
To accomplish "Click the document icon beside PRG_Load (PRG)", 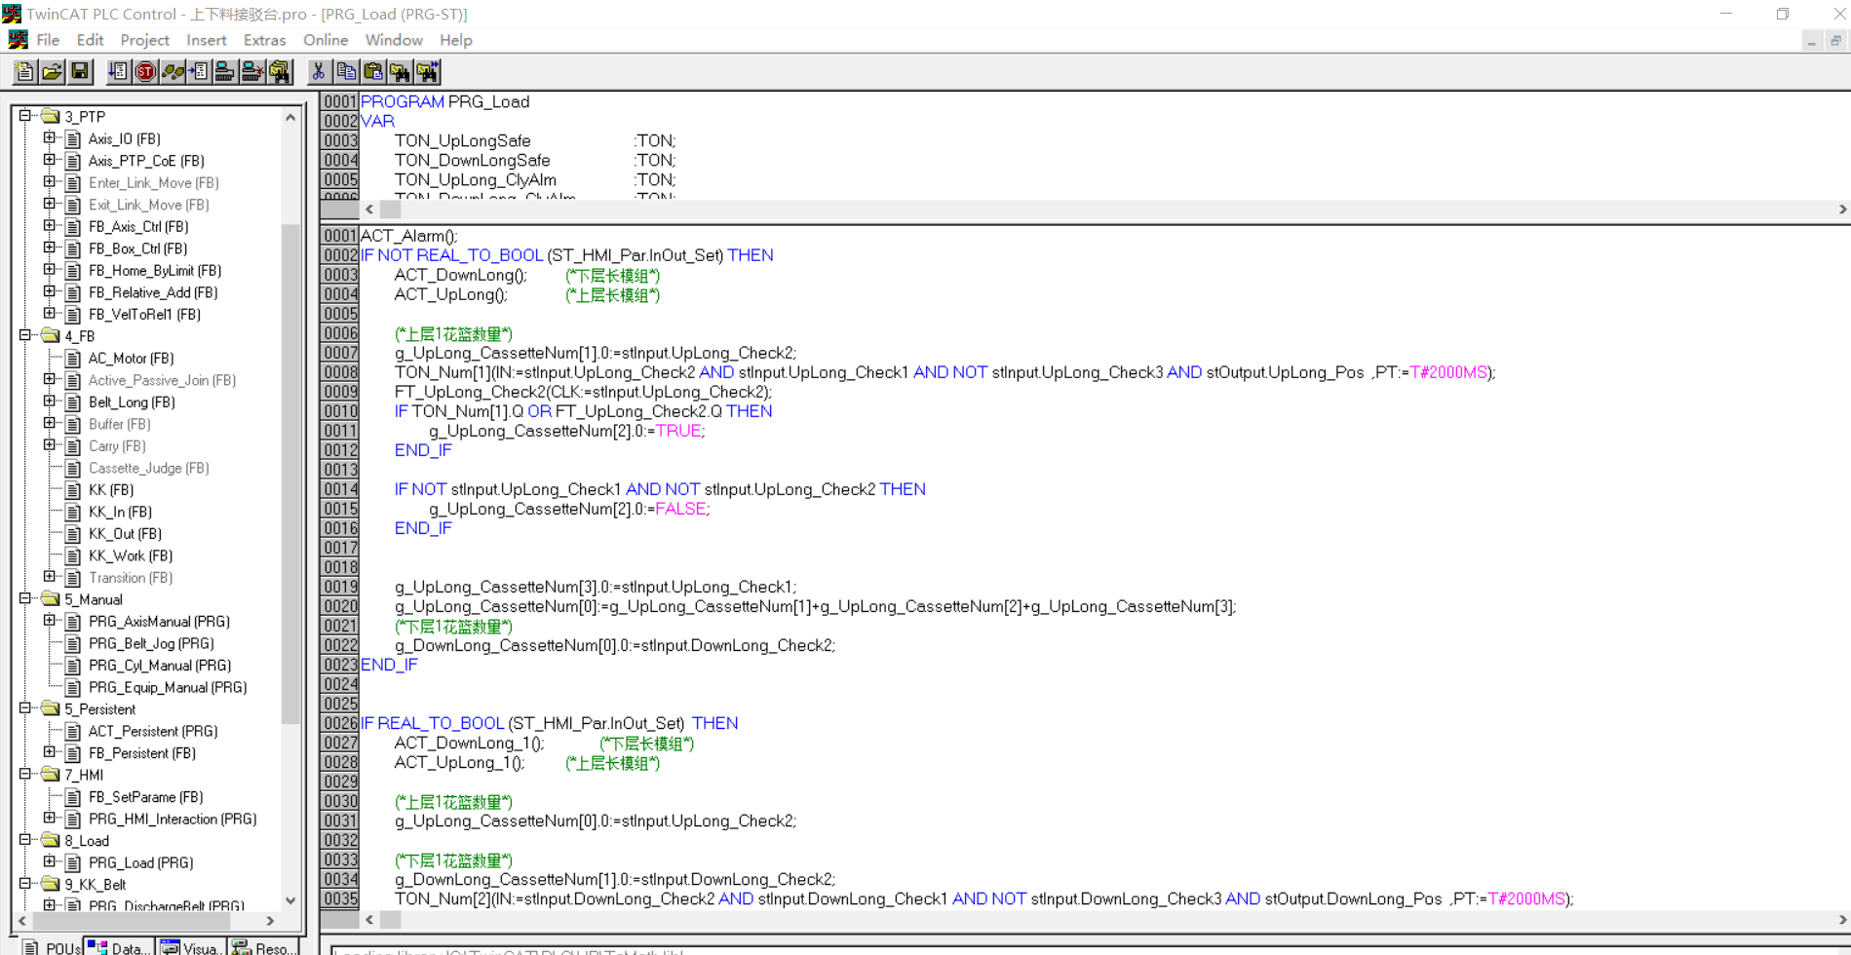I will 73,862.
